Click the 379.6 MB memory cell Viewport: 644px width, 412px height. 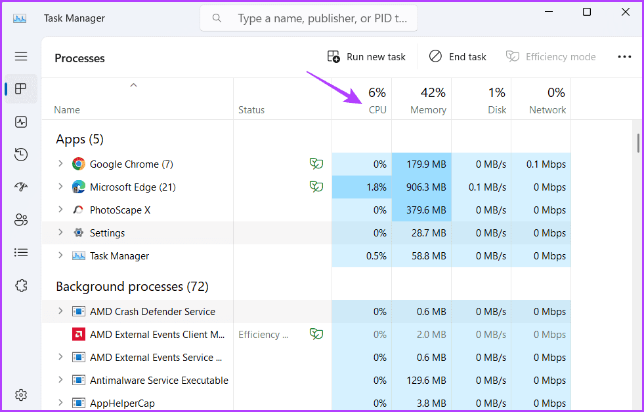pyautogui.click(x=421, y=210)
